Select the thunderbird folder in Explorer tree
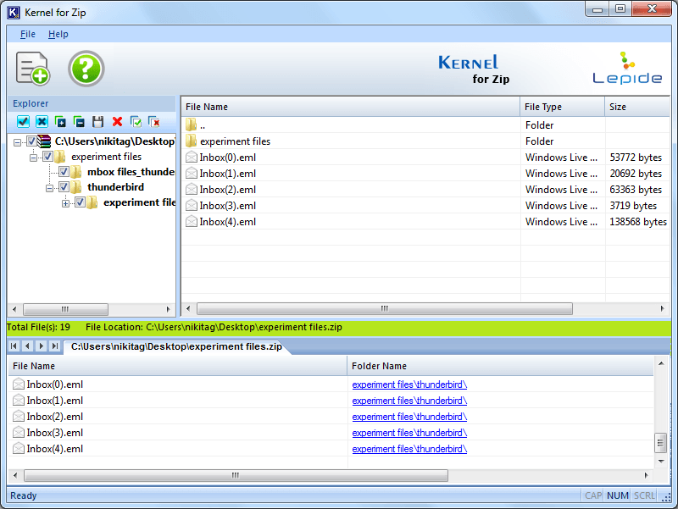678x509 pixels. click(x=115, y=187)
